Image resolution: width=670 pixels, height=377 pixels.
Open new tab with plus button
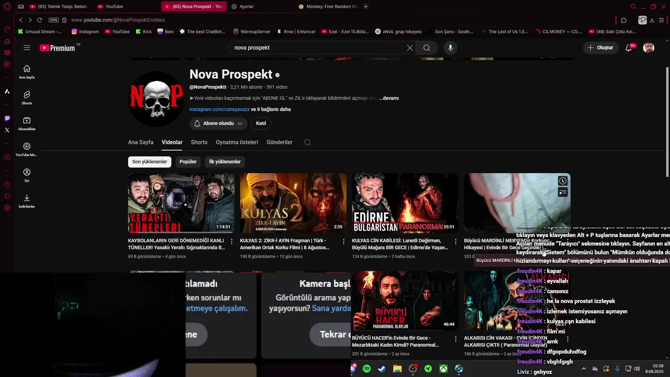[x=366, y=6]
